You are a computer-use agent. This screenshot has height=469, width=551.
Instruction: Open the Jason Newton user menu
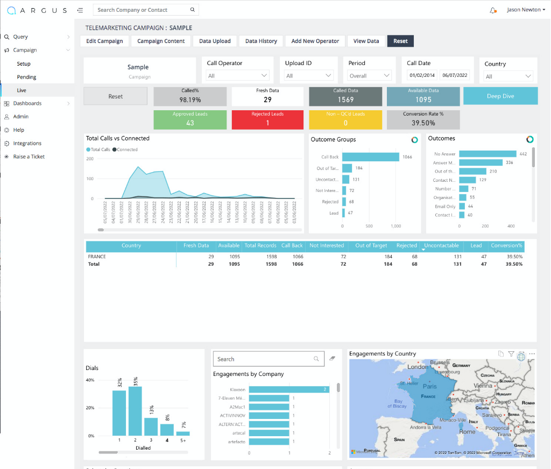coord(526,10)
